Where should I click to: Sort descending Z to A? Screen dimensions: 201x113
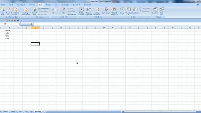pyautogui.click(x=52, y=13)
